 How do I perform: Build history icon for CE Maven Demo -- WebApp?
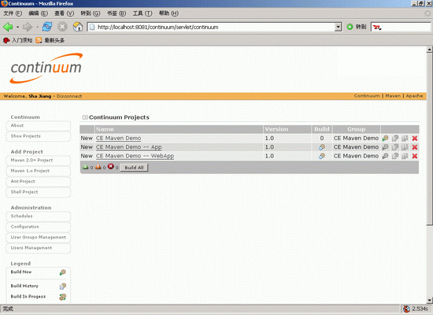point(395,156)
